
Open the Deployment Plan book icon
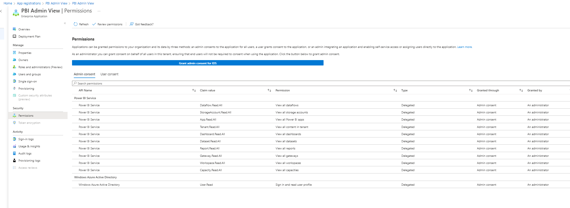tap(14, 36)
